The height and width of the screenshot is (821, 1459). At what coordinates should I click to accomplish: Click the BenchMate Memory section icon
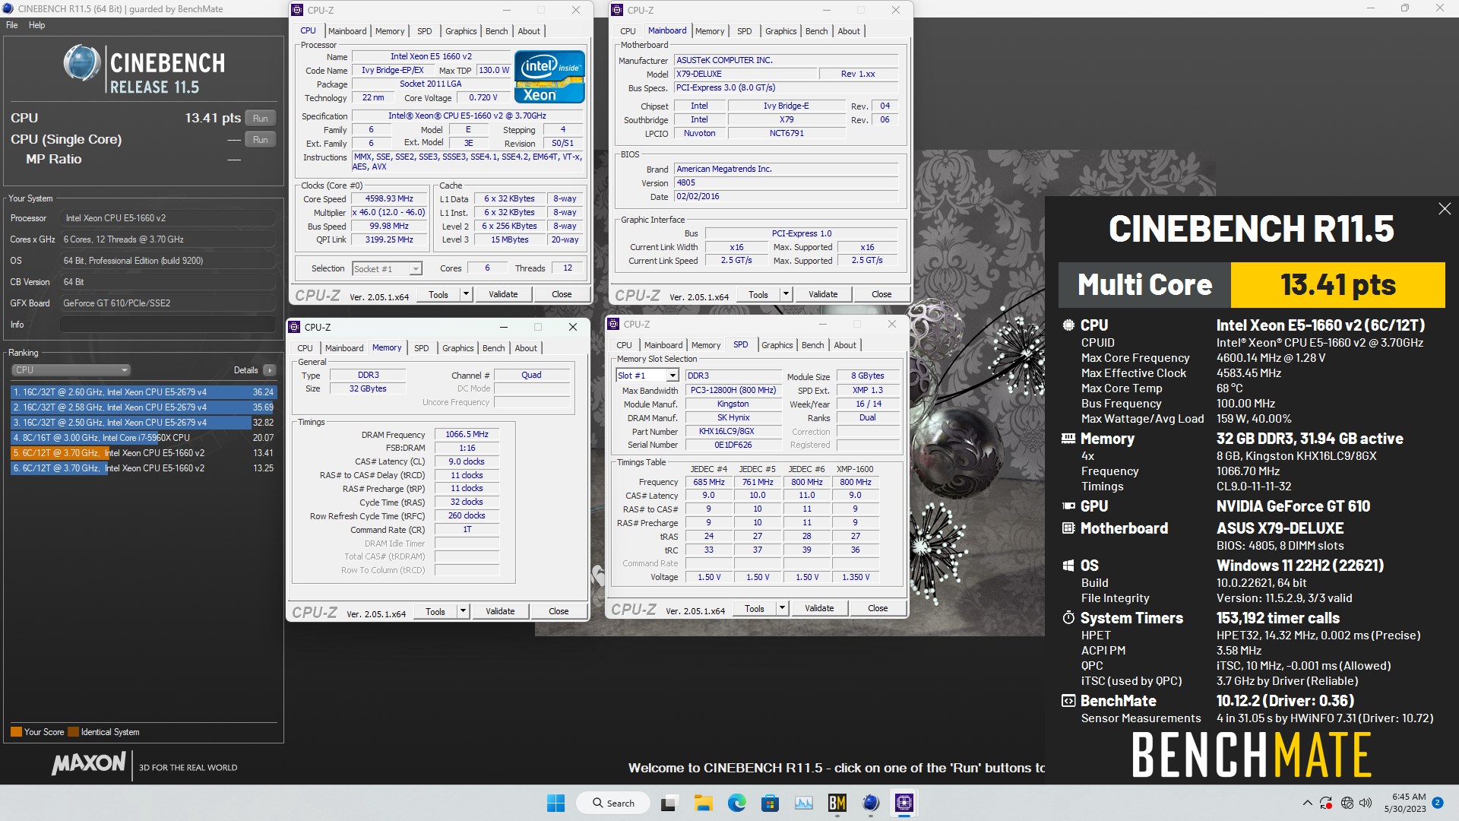click(1068, 439)
